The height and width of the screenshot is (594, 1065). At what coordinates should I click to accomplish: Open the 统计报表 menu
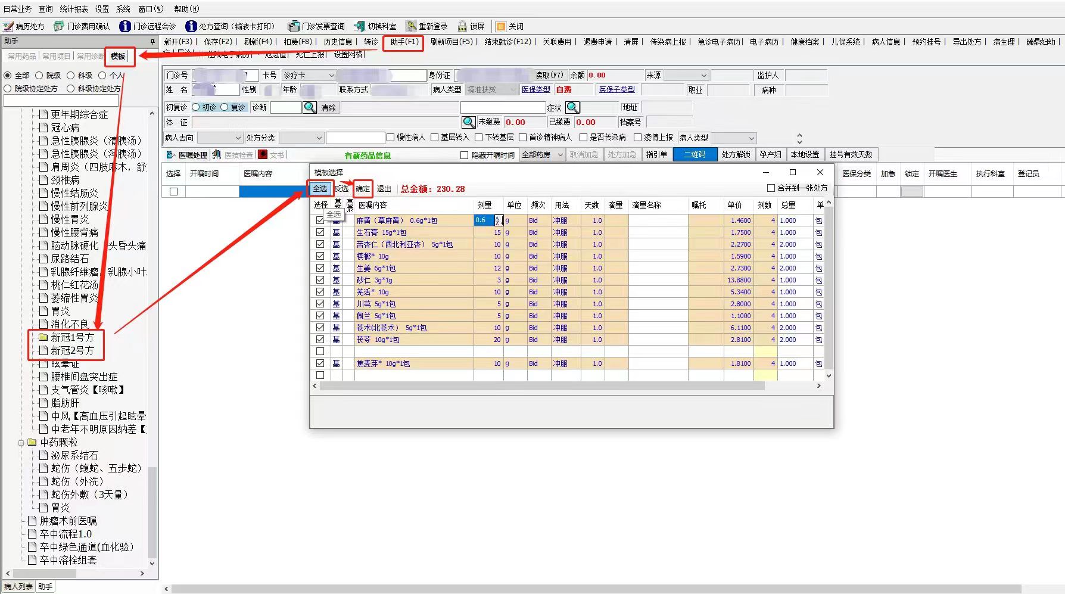tap(74, 9)
